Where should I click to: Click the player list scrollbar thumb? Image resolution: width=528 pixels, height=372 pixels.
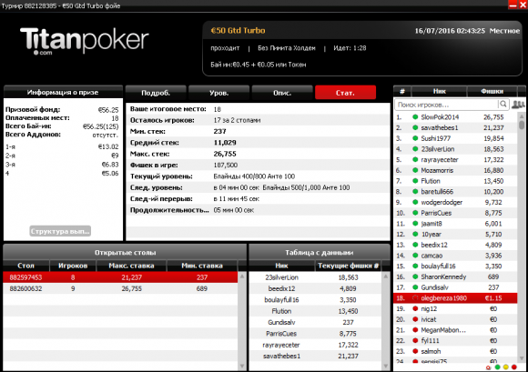(x=522, y=125)
